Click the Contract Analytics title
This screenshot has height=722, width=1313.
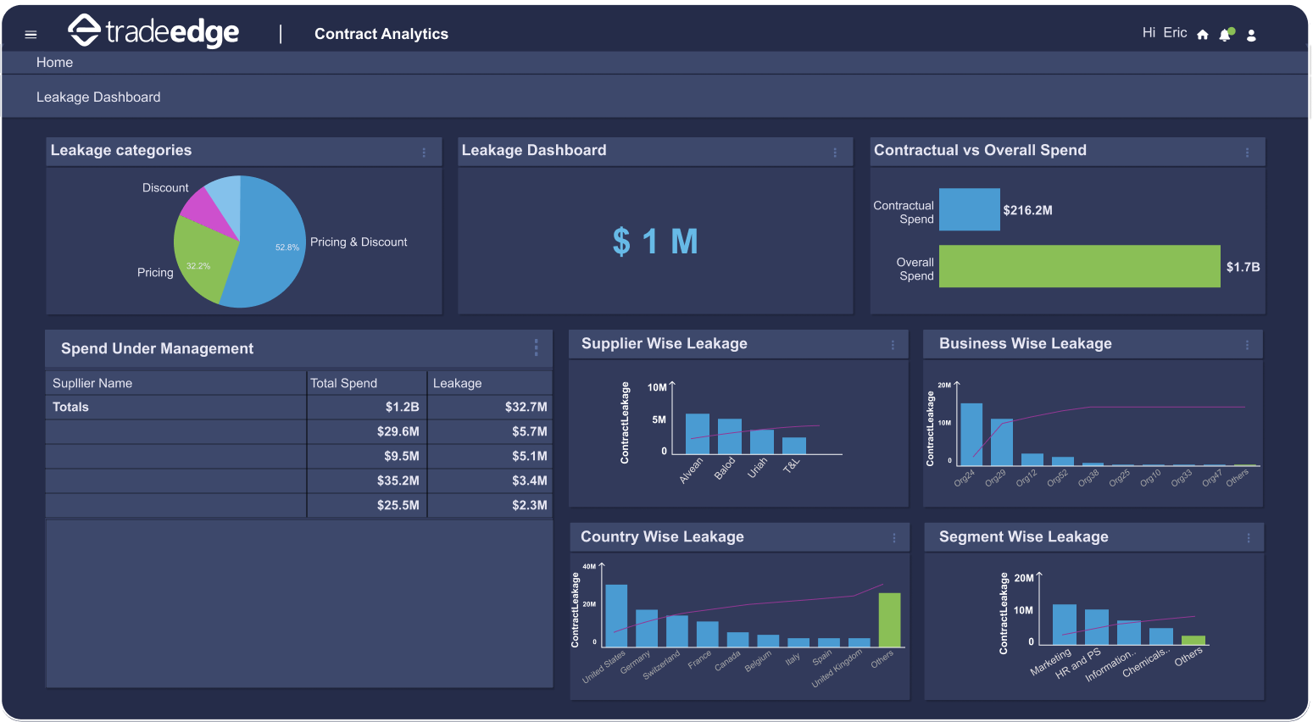point(381,34)
